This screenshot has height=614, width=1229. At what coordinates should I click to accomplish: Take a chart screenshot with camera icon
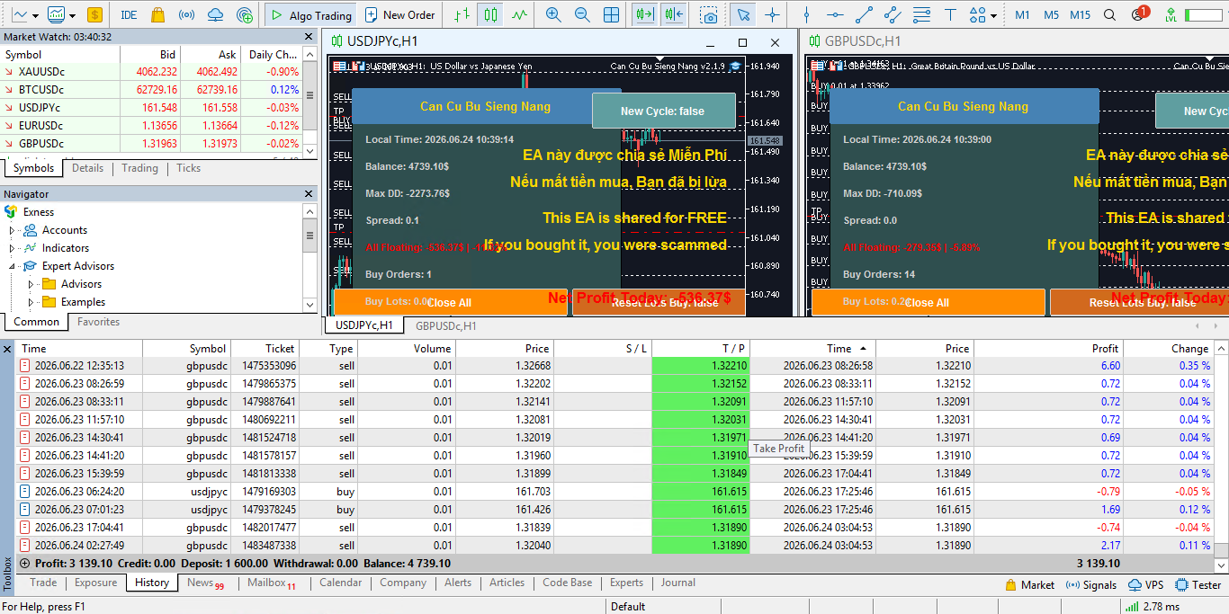pos(710,14)
